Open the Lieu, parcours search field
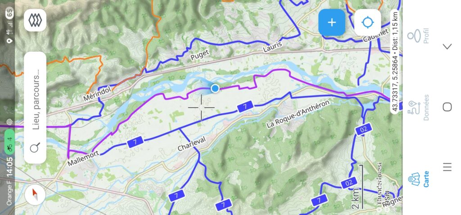 (35, 107)
